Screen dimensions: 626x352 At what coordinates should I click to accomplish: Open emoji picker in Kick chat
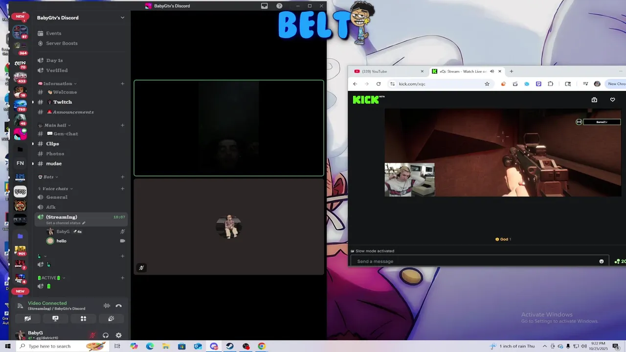pyautogui.click(x=602, y=261)
